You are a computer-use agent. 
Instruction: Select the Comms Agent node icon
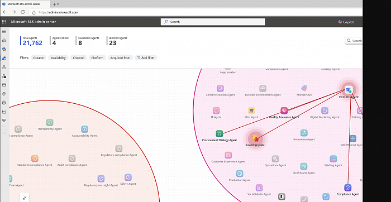[349, 90]
